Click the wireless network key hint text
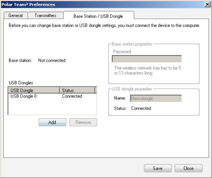This screenshot has width=212, height=178. (147, 71)
